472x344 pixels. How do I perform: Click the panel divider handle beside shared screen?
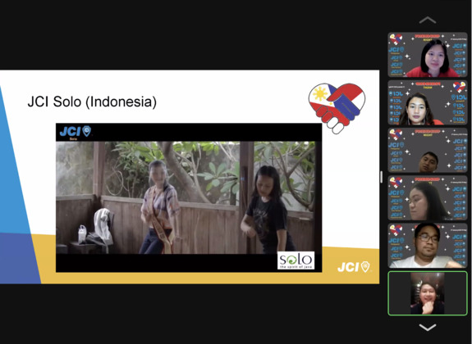pos(382,177)
